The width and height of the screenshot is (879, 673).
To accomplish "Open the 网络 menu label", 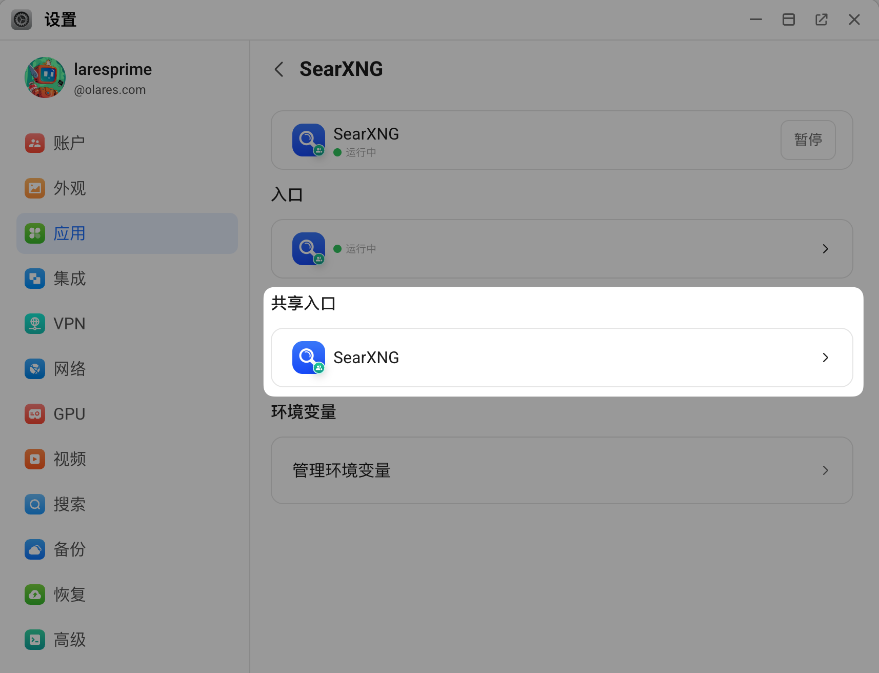I will click(x=70, y=369).
